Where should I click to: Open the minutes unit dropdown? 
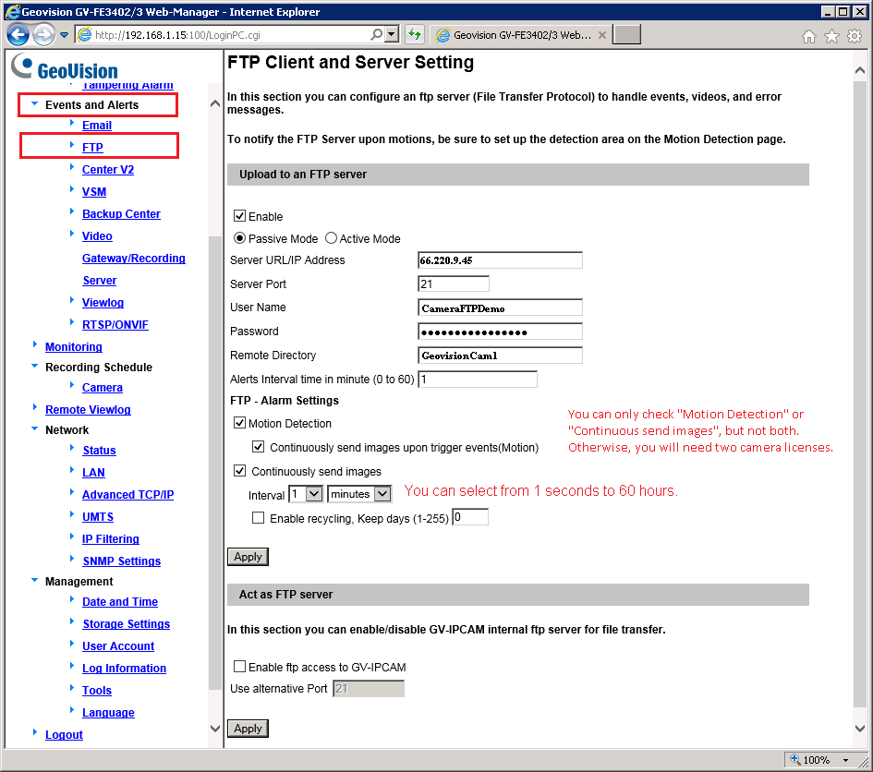pyautogui.click(x=359, y=494)
